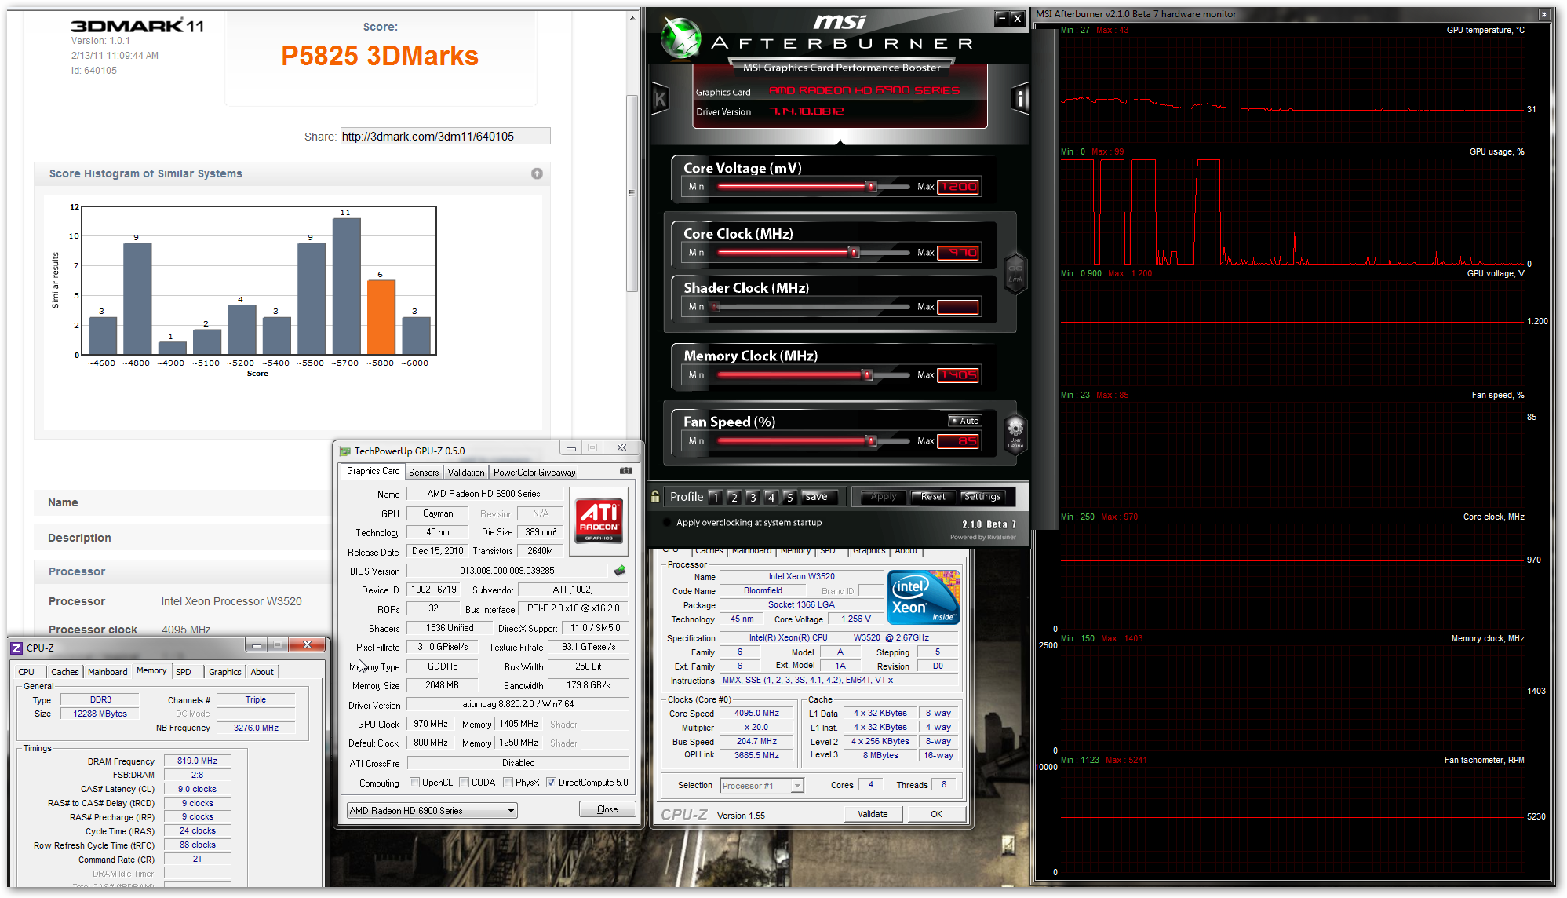
Task: Open the Graphics tab in left CPU-Z
Action: [x=225, y=672]
